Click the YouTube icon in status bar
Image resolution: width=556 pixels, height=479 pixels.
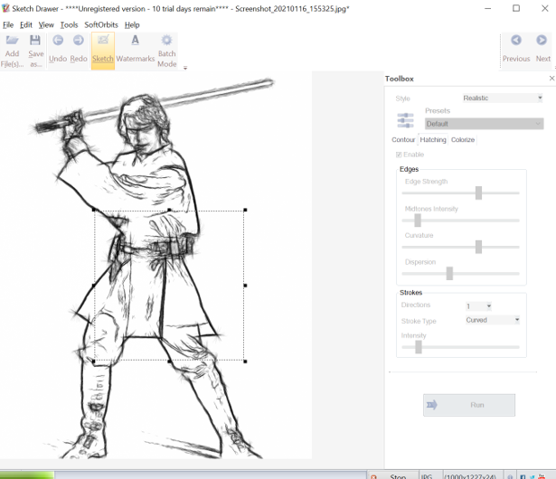coord(542,476)
